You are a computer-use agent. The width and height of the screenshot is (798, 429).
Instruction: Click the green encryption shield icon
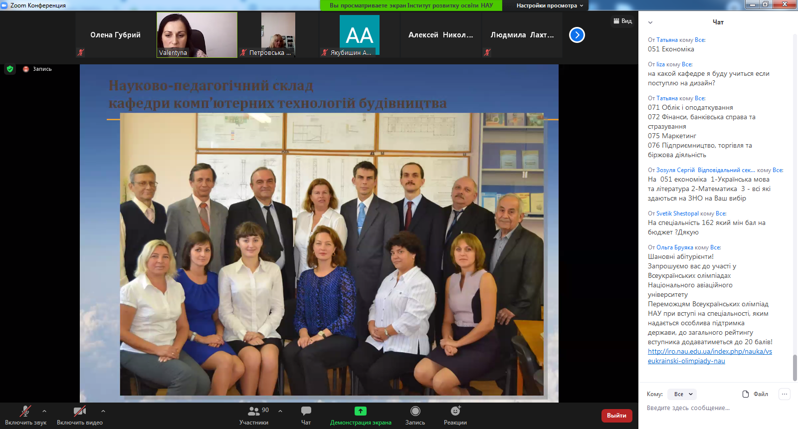click(10, 69)
